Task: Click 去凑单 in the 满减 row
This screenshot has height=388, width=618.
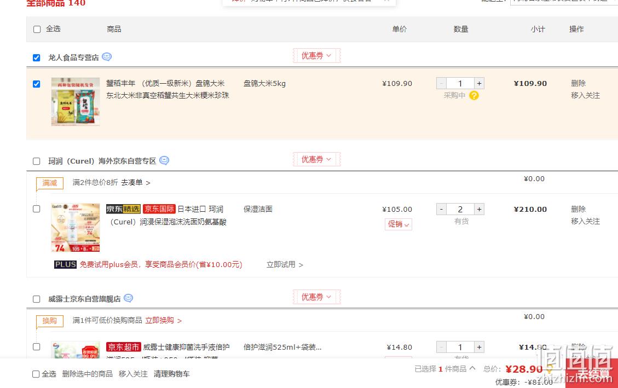Action: [136, 182]
